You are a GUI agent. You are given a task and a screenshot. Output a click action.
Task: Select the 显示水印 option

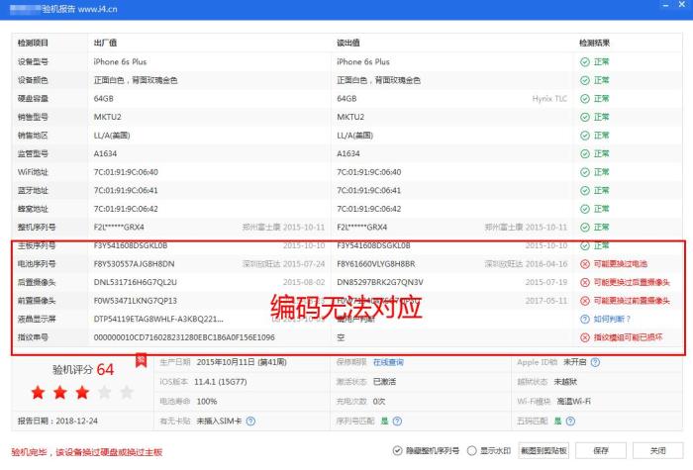click(489, 450)
